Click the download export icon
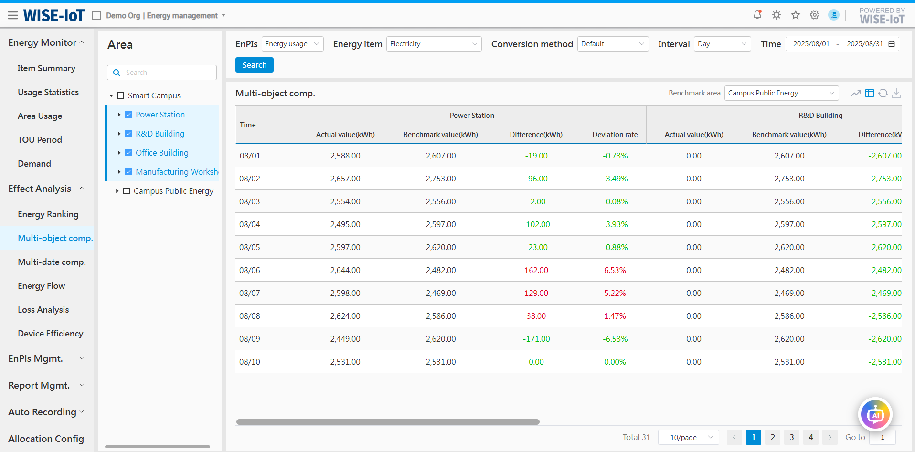Image resolution: width=915 pixels, height=452 pixels. [896, 93]
